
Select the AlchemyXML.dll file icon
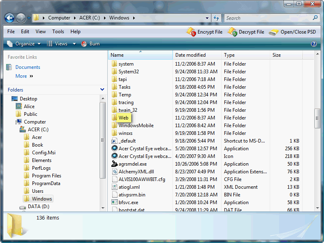point(115,171)
